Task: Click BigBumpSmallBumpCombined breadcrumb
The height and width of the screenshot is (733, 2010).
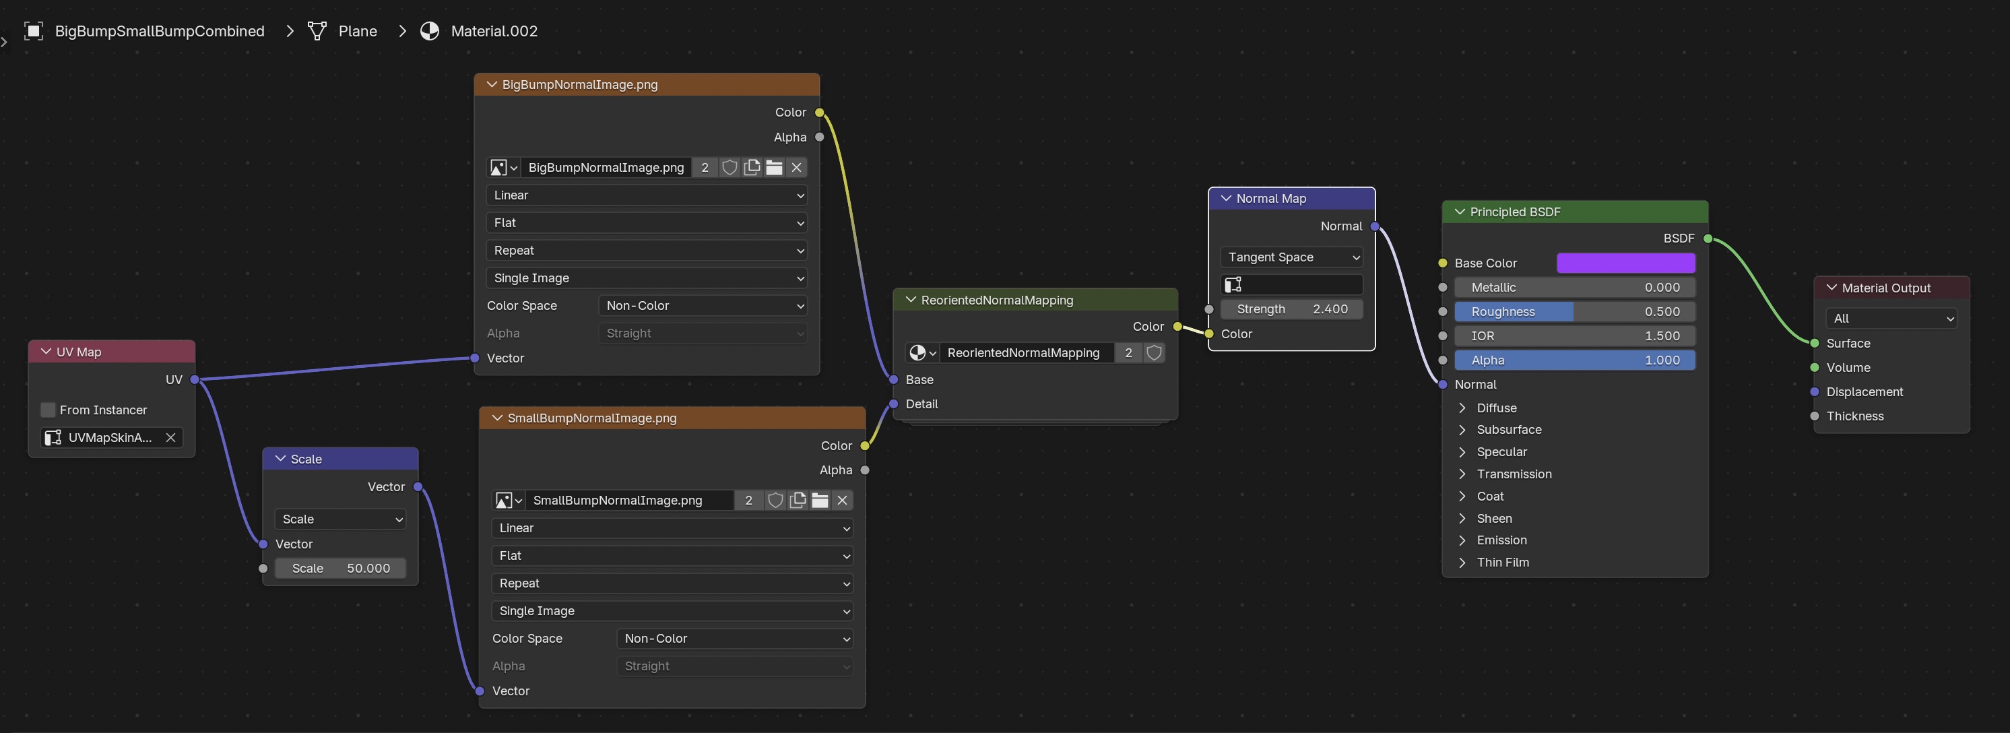Action: pyautogui.click(x=159, y=31)
